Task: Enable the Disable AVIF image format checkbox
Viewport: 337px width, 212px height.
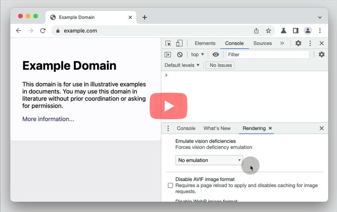Action: click(x=170, y=185)
